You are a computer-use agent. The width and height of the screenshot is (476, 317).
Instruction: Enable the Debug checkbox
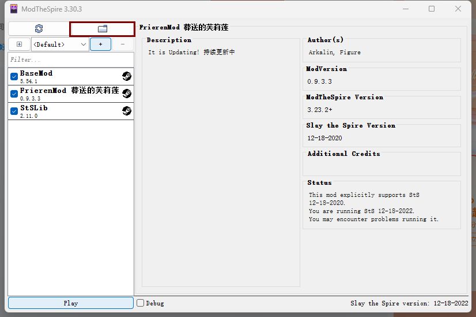pos(140,303)
